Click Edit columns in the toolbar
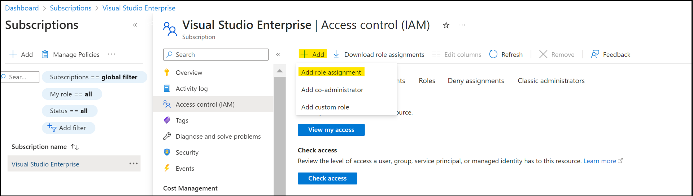Image resolution: width=693 pixels, height=196 pixels. [x=457, y=54]
